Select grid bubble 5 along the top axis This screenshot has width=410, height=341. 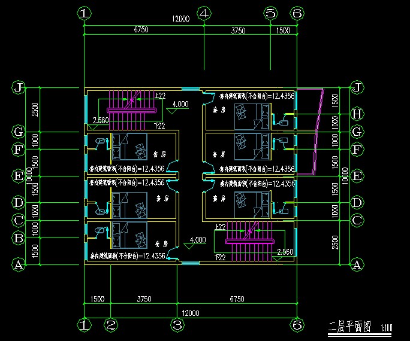[x=270, y=13]
